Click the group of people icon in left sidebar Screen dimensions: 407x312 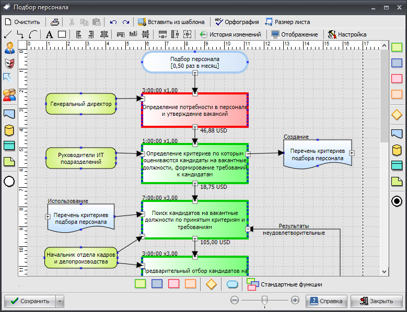coord(9,95)
